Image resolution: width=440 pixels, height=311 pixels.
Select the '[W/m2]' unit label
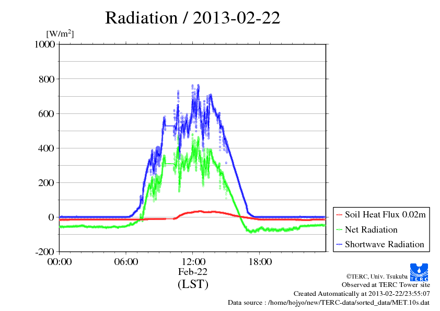tap(60, 33)
